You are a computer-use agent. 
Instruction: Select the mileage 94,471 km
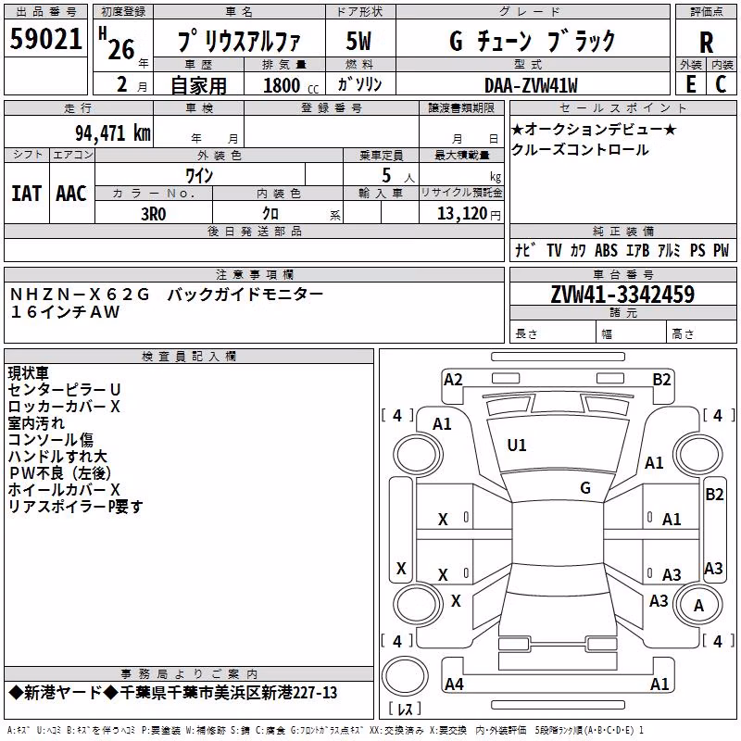(x=113, y=133)
